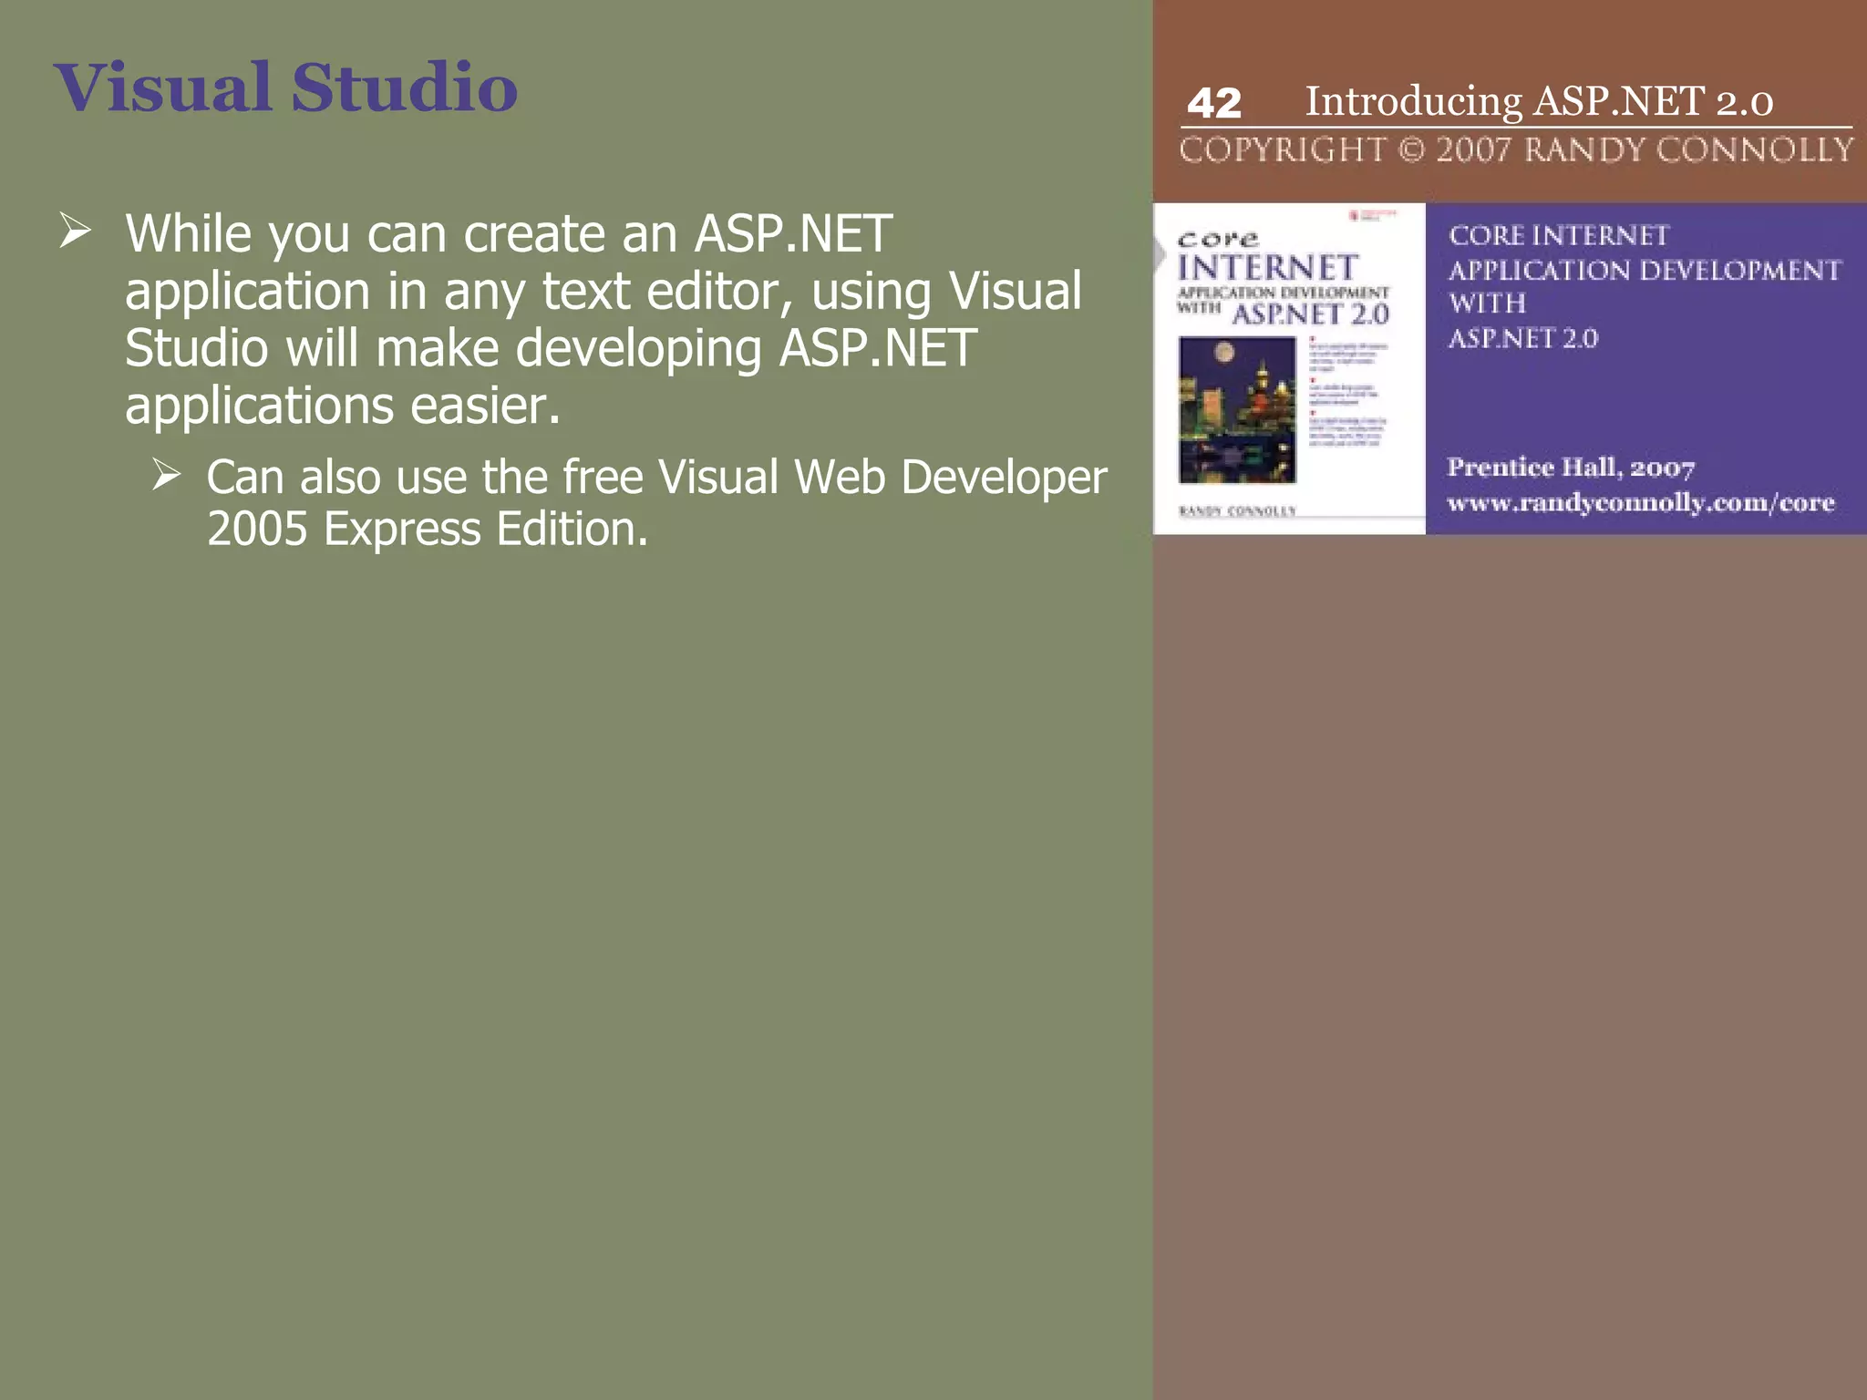Click 'ASP.NET 2.0' in the purple book panel

point(1522,338)
